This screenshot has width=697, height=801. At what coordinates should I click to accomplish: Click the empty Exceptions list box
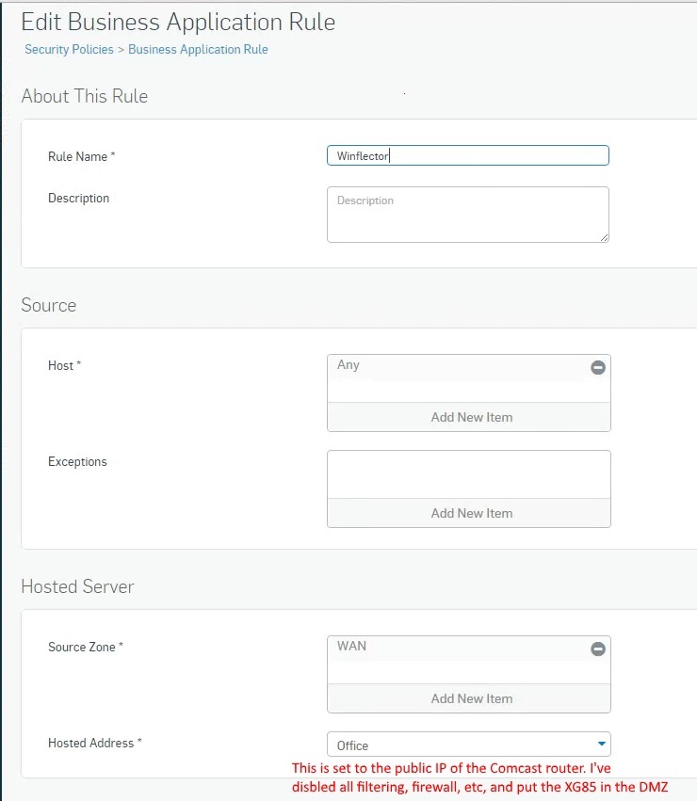tap(469, 474)
